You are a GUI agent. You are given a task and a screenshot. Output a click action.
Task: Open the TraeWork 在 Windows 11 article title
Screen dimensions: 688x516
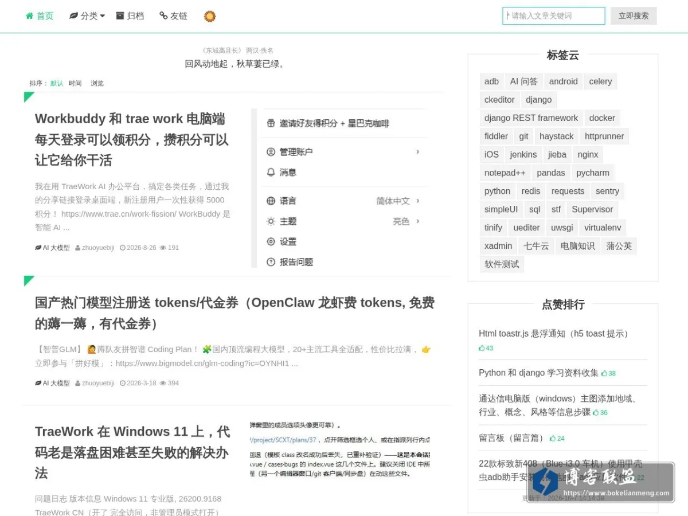pyautogui.click(x=132, y=452)
